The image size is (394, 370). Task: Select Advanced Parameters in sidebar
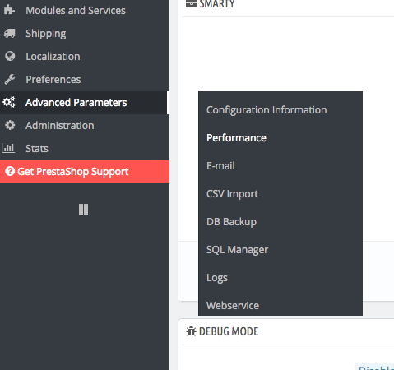pyautogui.click(x=85, y=102)
